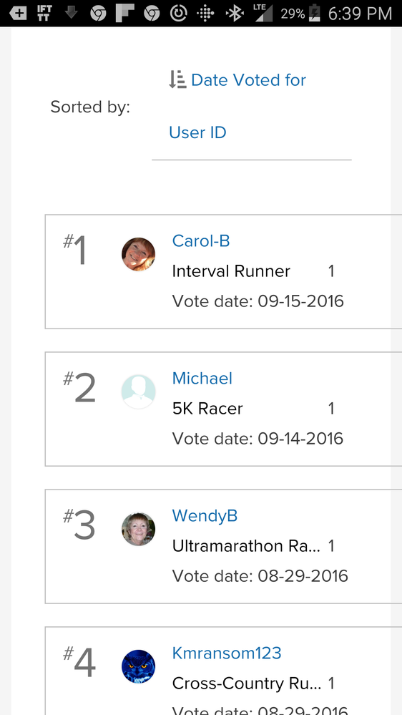Screen dimensions: 402x715
Task: Tap Carol-B's avatar photo
Action: click(138, 254)
